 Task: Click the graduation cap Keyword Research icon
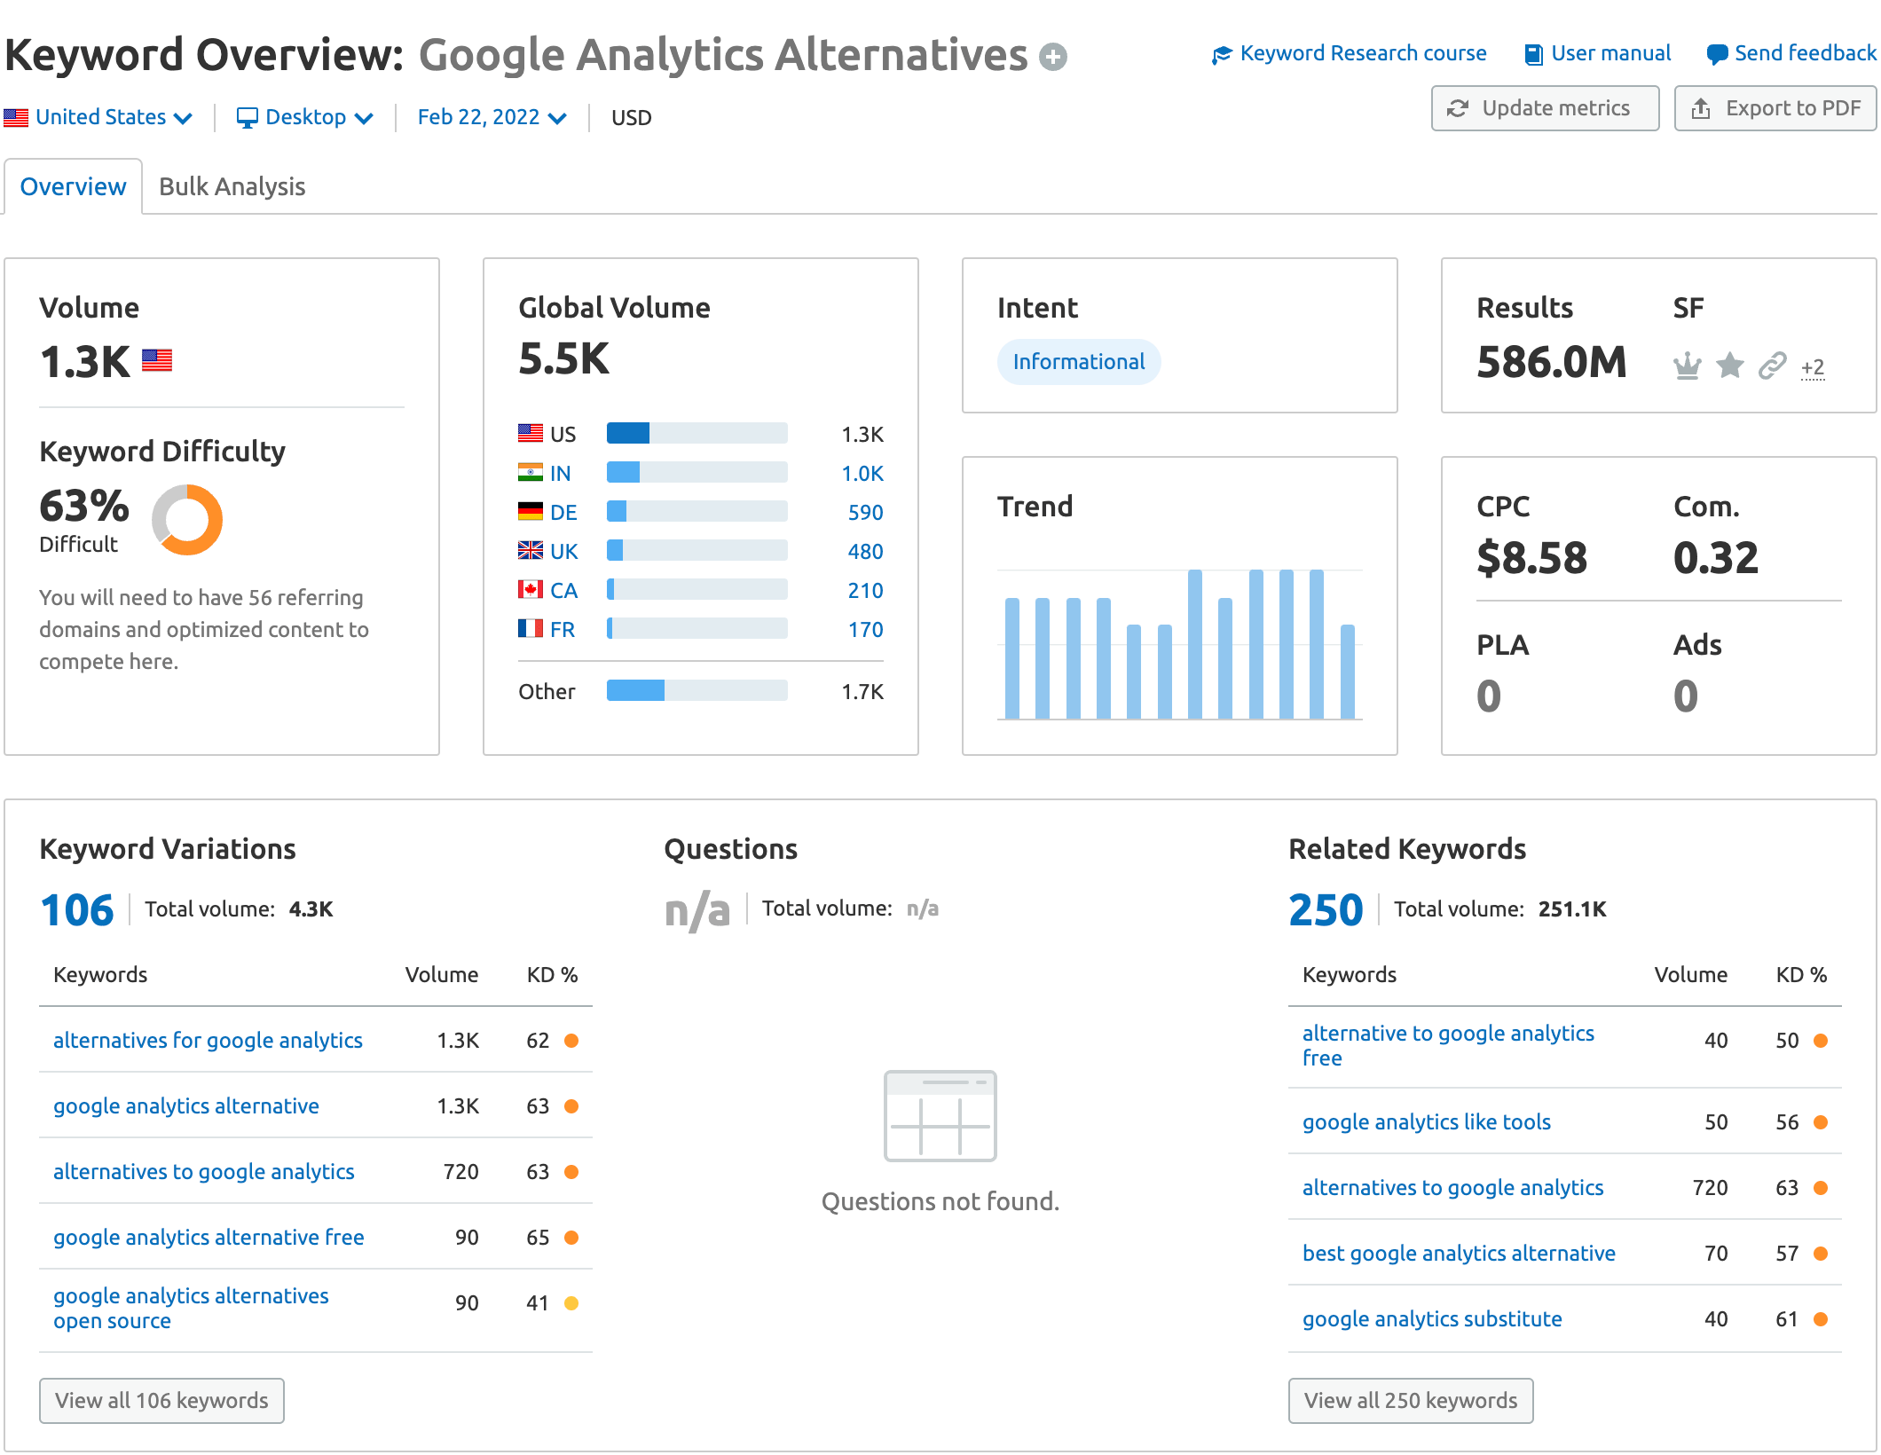(1222, 55)
